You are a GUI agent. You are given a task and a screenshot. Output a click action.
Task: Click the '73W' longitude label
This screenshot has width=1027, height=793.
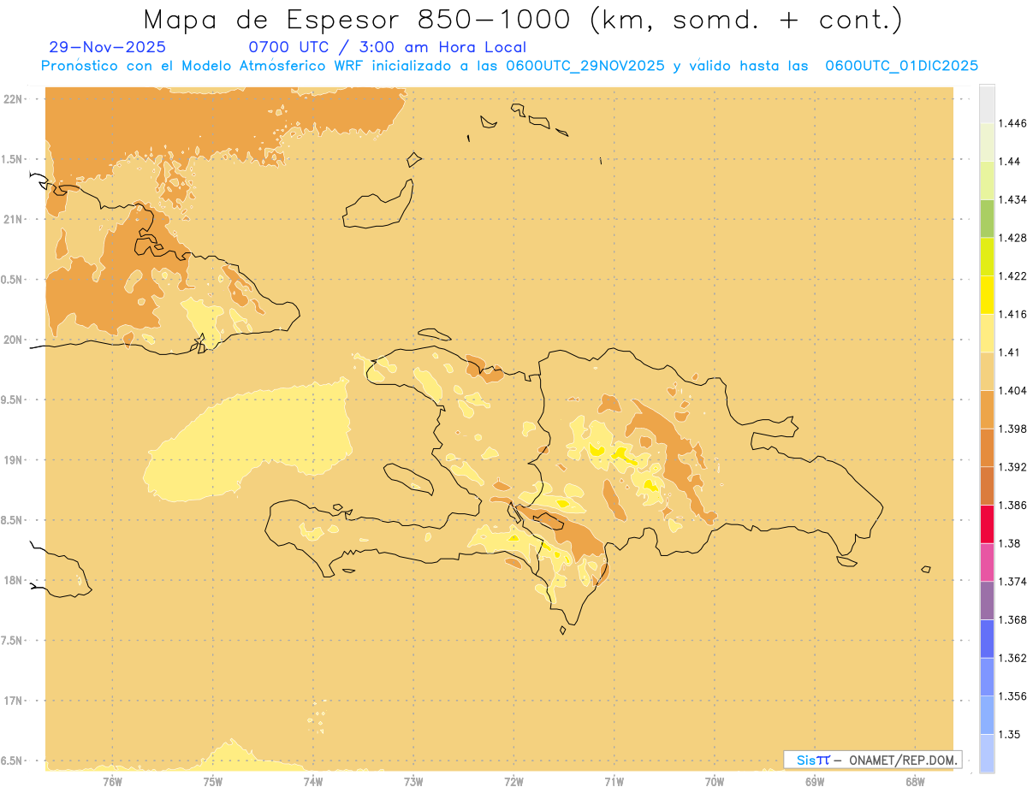point(413,782)
